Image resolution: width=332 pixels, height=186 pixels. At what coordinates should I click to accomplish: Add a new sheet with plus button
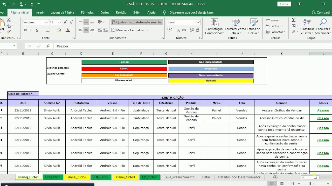click(275, 177)
